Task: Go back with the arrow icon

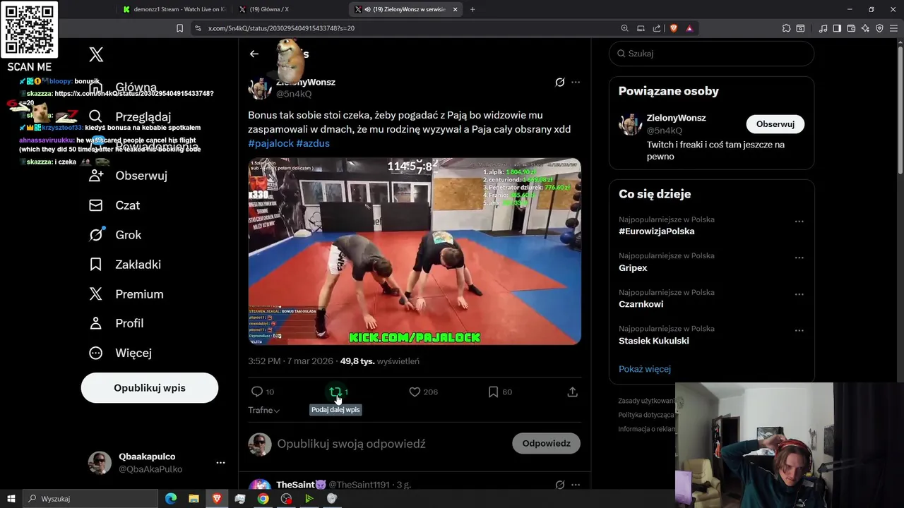Action: click(x=254, y=54)
